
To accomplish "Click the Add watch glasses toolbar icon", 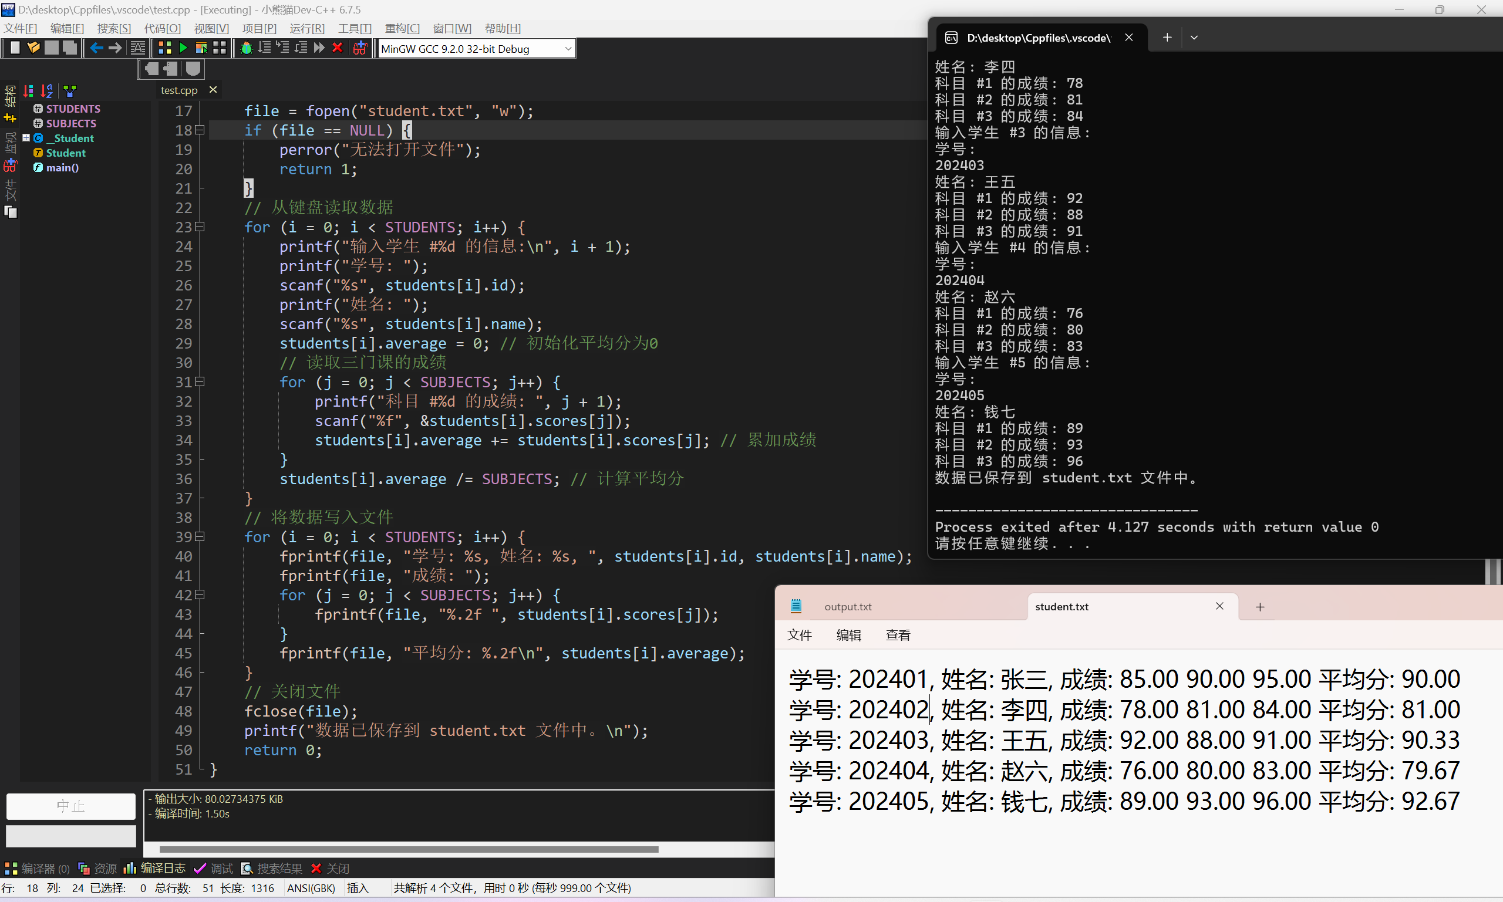I will [360, 48].
